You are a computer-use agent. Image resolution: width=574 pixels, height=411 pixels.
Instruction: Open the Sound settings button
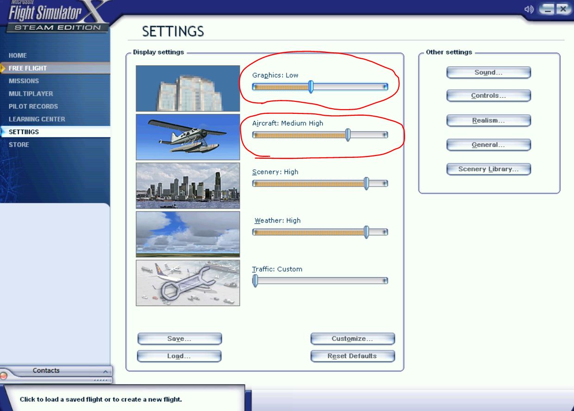pos(488,73)
